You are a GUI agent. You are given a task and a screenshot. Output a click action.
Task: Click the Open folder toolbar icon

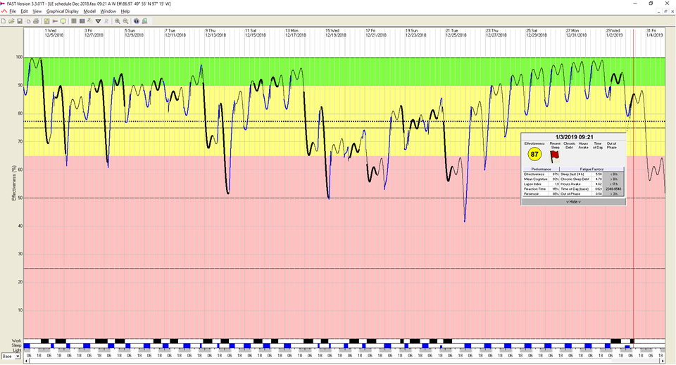point(12,21)
